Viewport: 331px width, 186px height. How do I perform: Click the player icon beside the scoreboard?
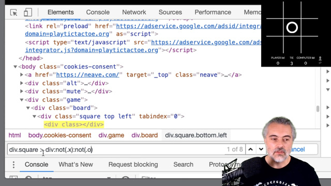point(320,58)
